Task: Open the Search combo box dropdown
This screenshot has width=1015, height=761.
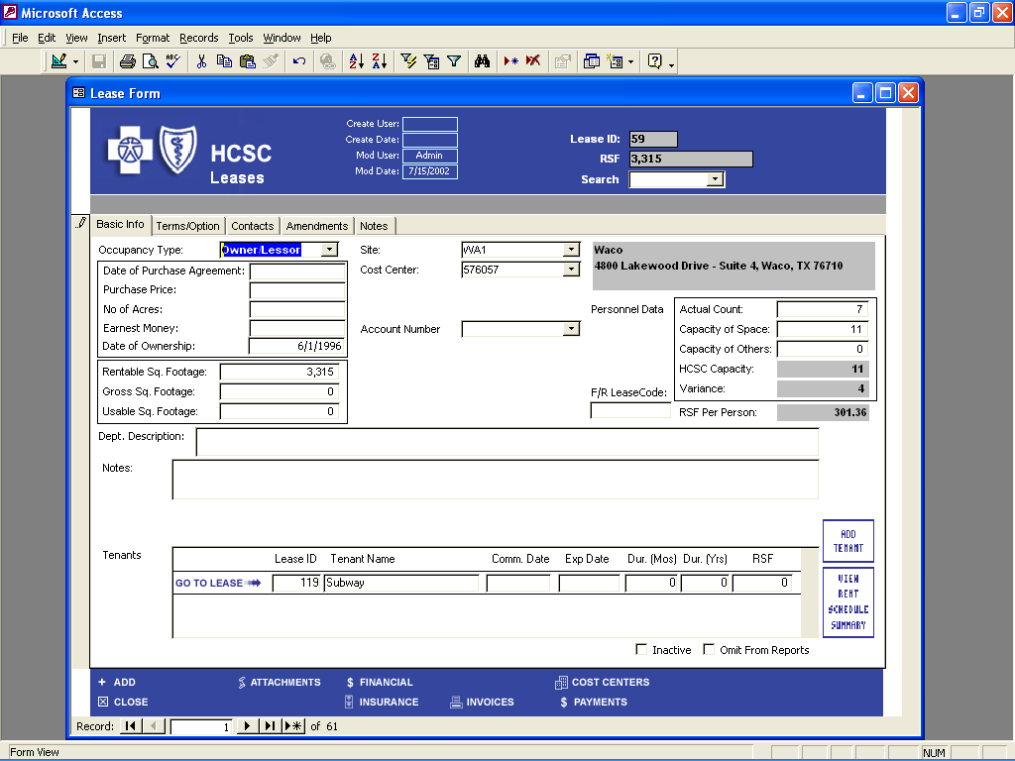Action: 715,179
